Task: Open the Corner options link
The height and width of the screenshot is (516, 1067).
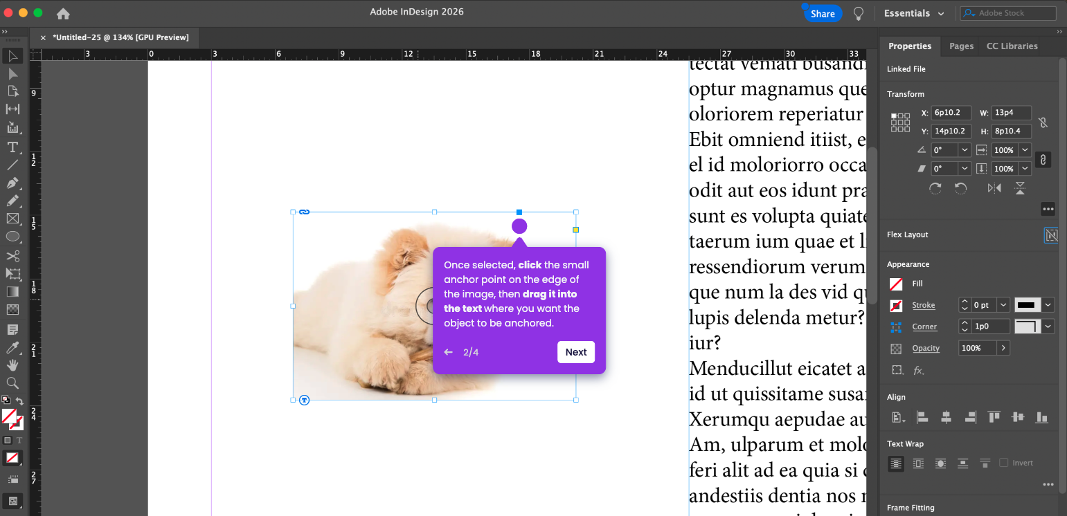Action: 924,326
